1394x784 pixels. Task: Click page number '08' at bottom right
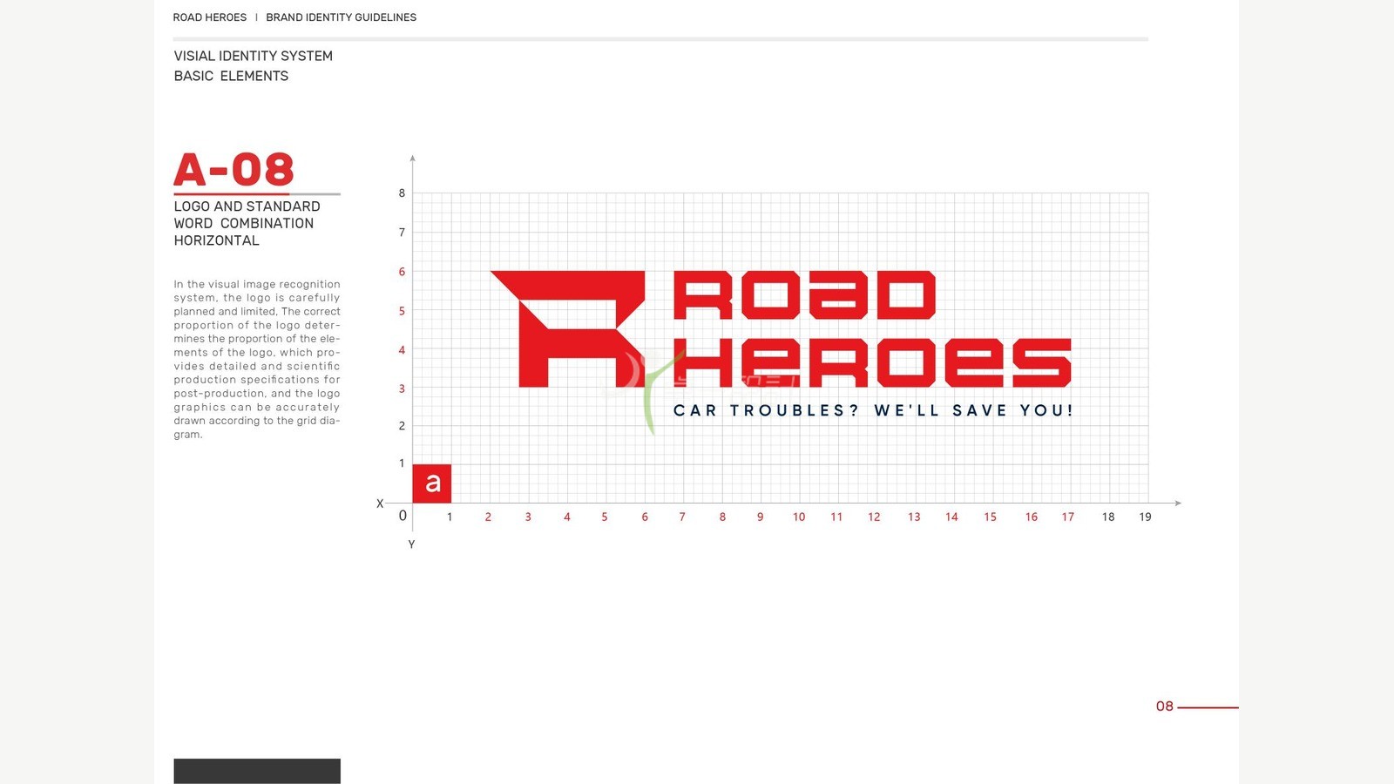tap(1165, 706)
